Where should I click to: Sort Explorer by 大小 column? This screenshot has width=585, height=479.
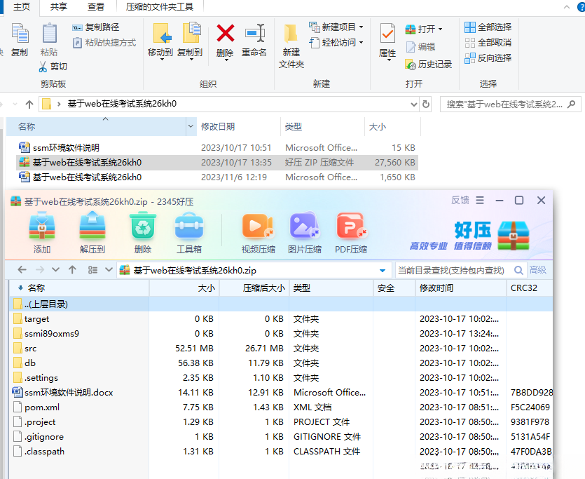392,126
